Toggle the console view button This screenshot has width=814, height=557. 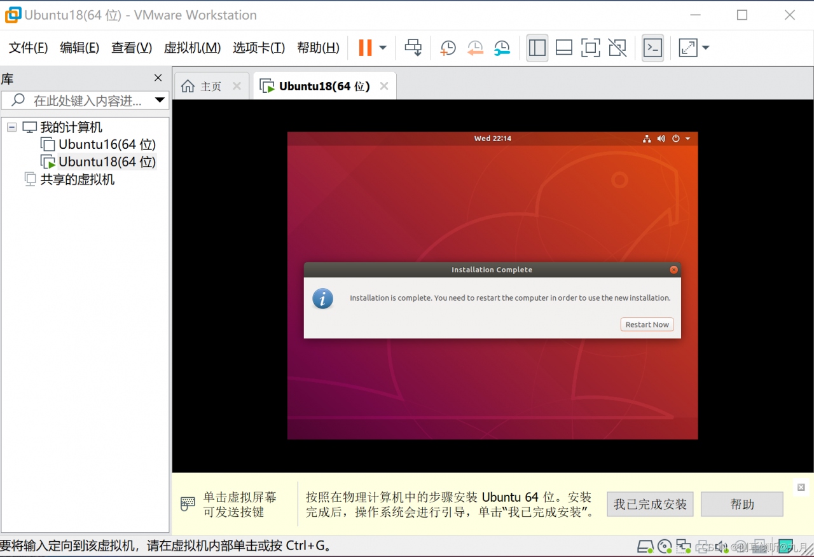coord(653,48)
